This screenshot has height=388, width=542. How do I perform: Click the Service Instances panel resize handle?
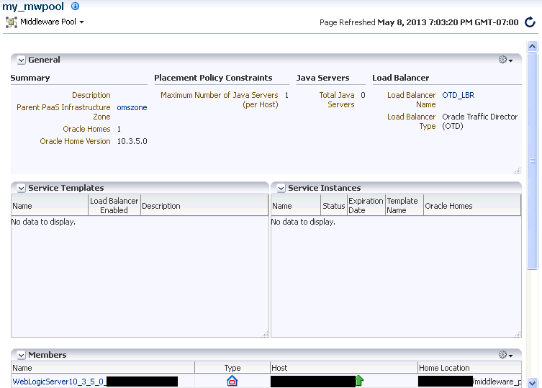pyautogui.click(x=518, y=334)
